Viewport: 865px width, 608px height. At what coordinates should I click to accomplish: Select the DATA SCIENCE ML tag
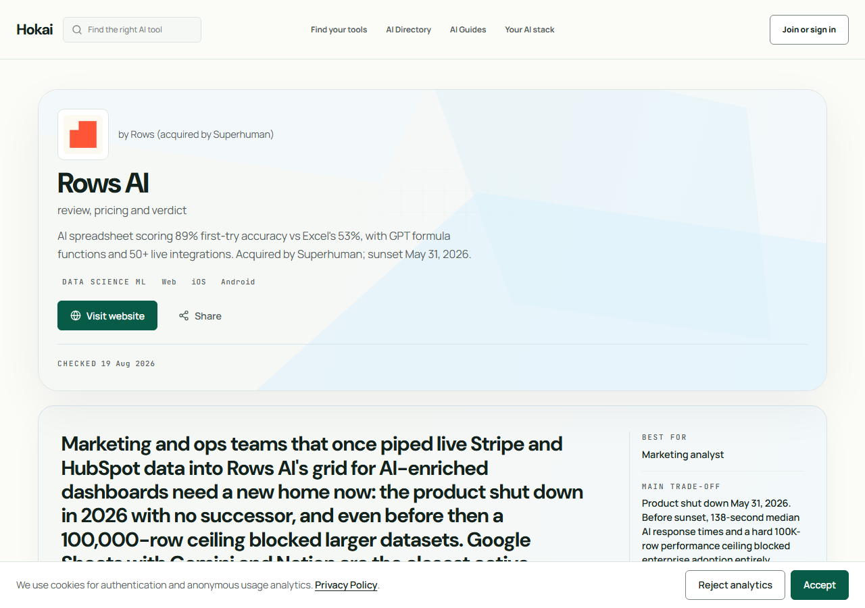click(x=104, y=282)
